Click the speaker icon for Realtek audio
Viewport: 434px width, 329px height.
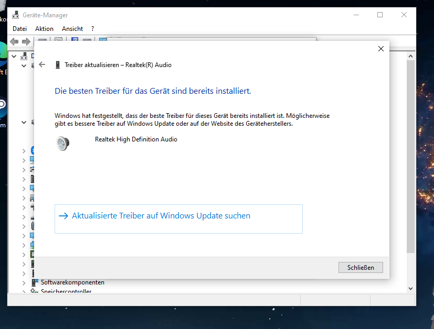tap(63, 144)
